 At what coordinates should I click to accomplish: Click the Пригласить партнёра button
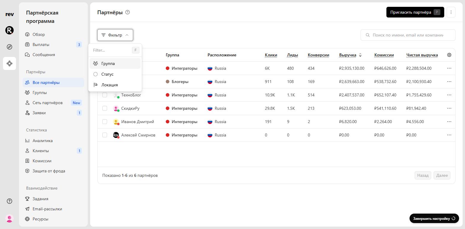(x=415, y=12)
